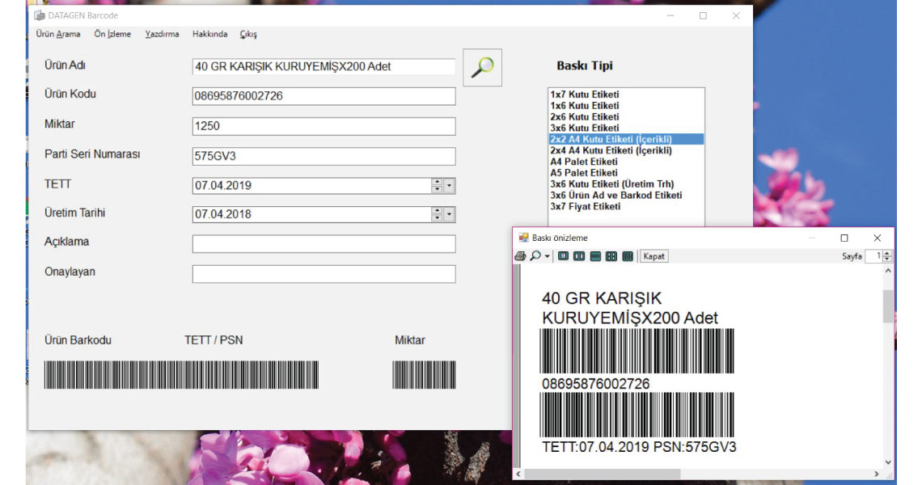Click the zoom magnifier in preview toolbar

[x=535, y=256]
